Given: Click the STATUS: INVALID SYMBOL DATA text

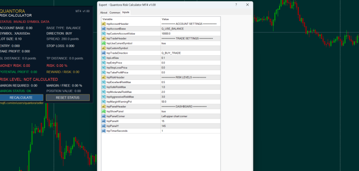Looking at the screenshot, I should 24,22.
